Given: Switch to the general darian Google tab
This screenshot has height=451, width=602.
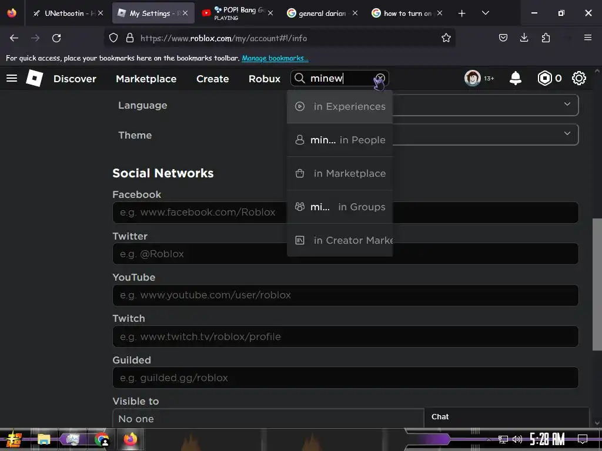Looking at the screenshot, I should [x=322, y=14].
